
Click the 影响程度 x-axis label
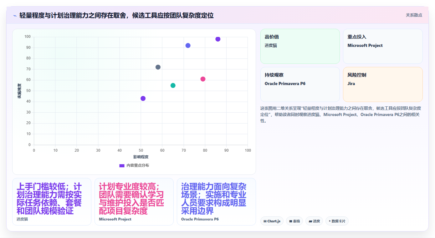pos(141,157)
